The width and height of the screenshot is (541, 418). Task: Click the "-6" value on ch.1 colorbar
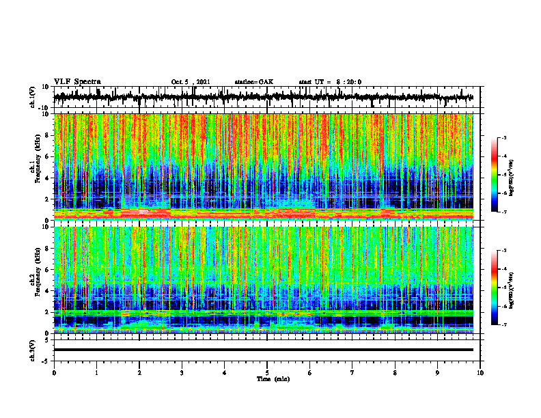tap(503, 193)
